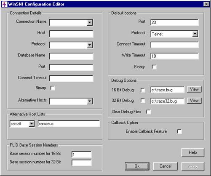The width and height of the screenshot is (211, 176).
Task: Expand the Connection Details Protocol dropdown
Action: pos(90,45)
